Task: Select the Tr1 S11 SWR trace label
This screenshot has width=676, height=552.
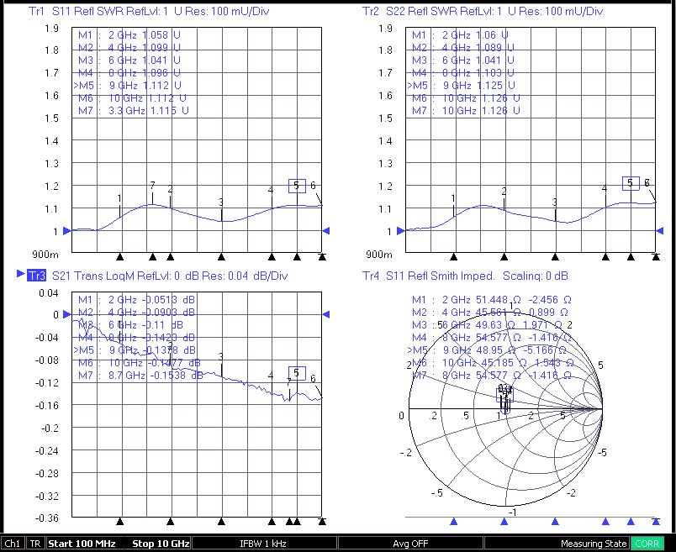Action: 149,11
